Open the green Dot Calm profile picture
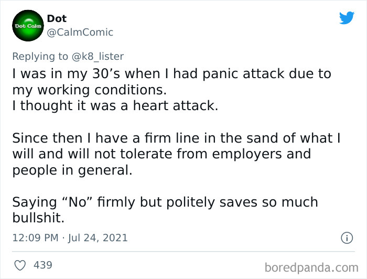This screenshot has width=367, height=279. (28, 26)
